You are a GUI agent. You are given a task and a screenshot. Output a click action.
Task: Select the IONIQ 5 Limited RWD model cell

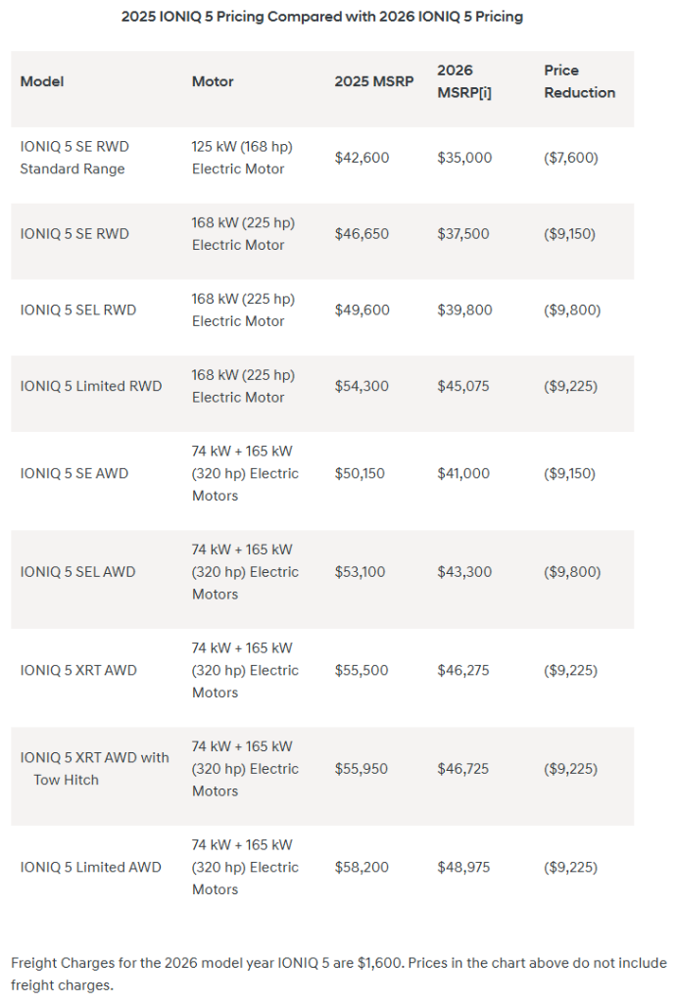[x=91, y=386]
